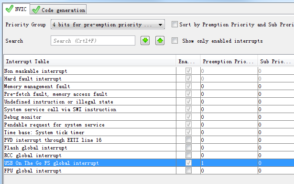The height and width of the screenshot is (184, 294).
Task: Click the green up arrow search button
Action: [x=160, y=41]
